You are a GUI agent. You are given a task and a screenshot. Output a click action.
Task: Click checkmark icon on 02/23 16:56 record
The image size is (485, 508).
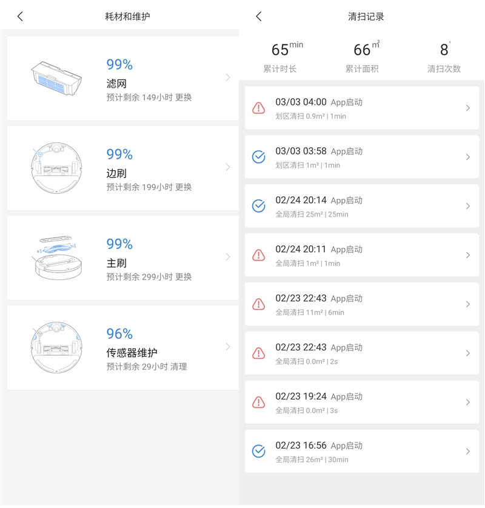coord(259,451)
